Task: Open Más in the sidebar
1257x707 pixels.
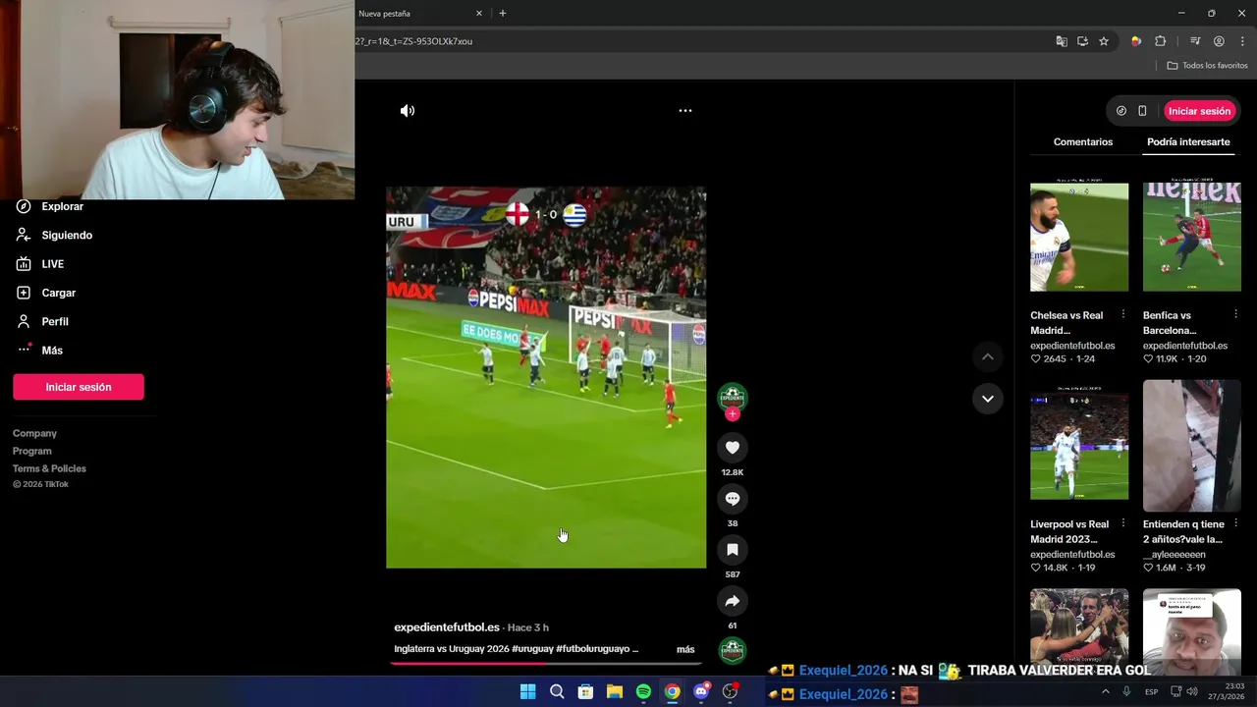Action: pyautogui.click(x=39, y=350)
